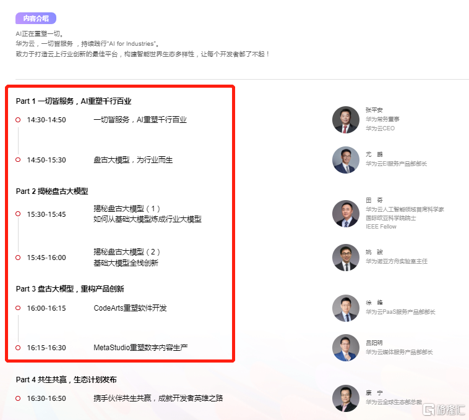Click session title 携手伙伴共生共赢，成就开发者英雄之路

tap(158, 398)
